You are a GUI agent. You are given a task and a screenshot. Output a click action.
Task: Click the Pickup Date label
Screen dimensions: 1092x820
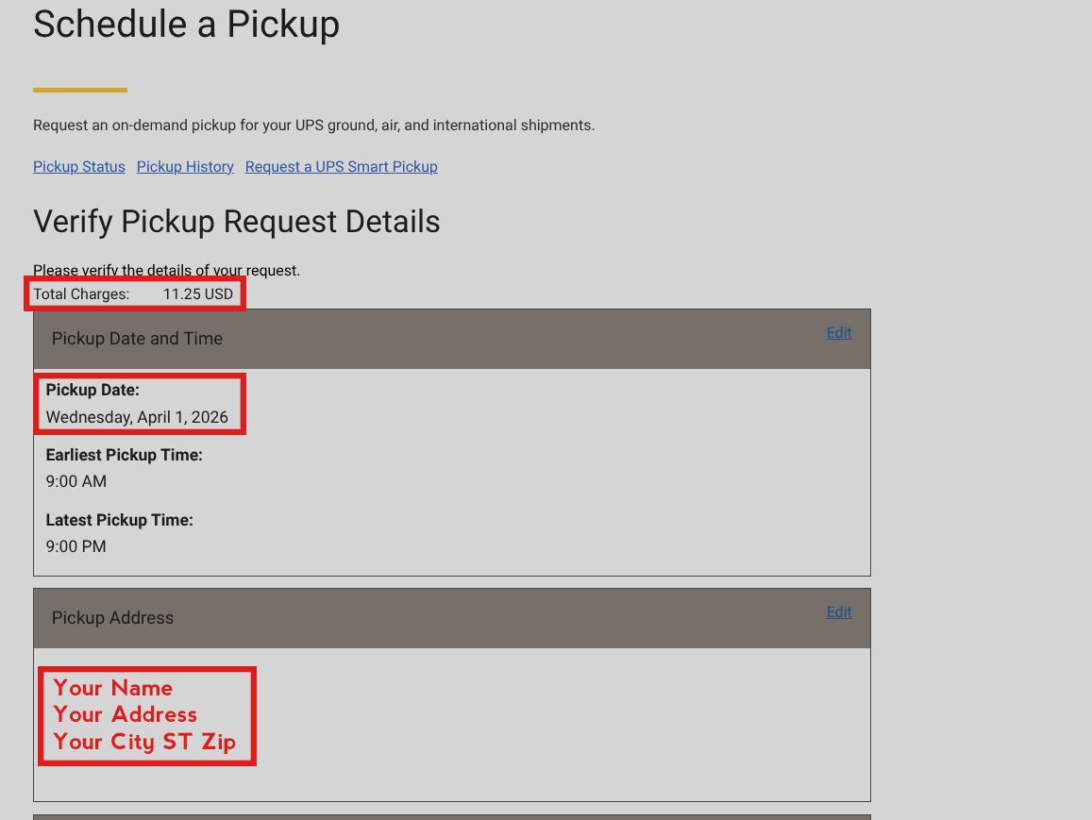coord(92,390)
